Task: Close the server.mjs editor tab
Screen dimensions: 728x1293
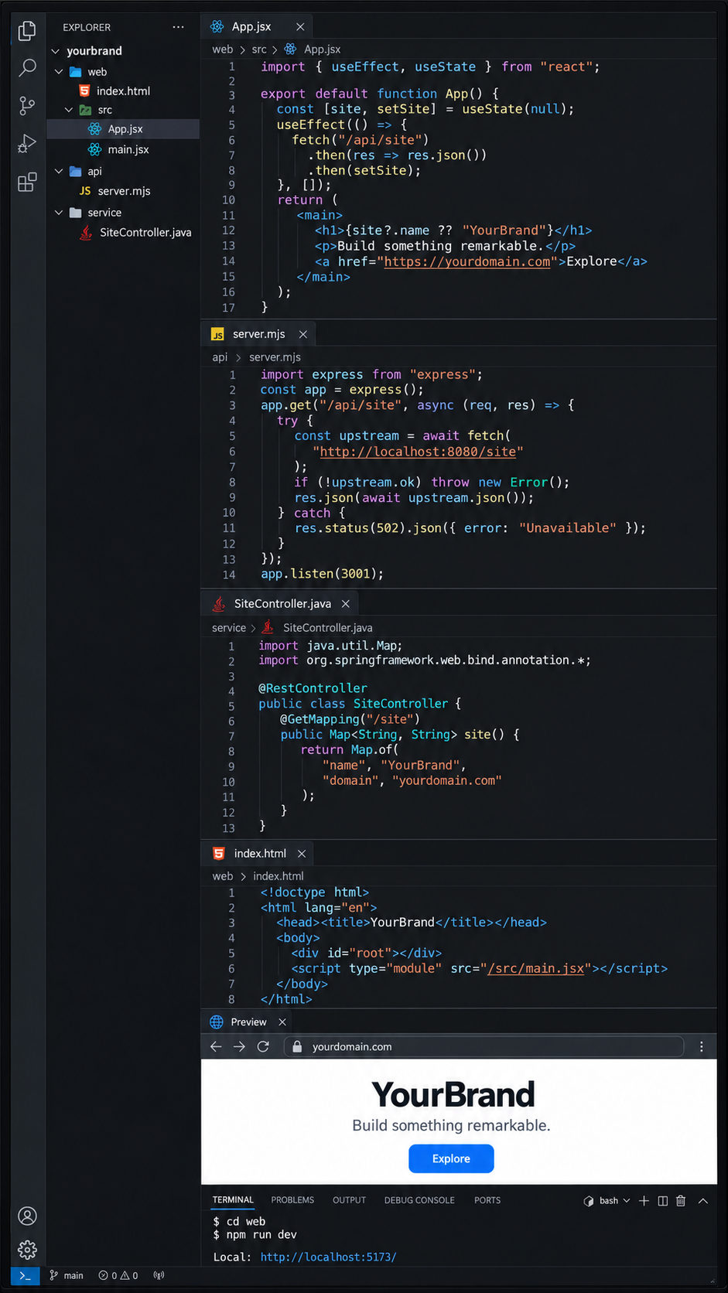Action: click(x=303, y=334)
